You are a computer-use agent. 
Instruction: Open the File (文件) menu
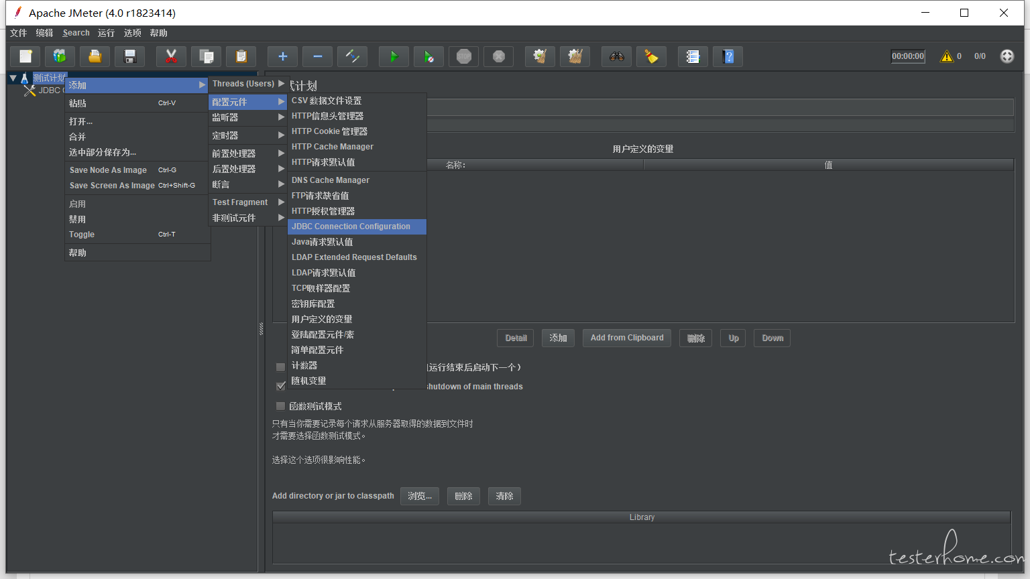point(19,33)
